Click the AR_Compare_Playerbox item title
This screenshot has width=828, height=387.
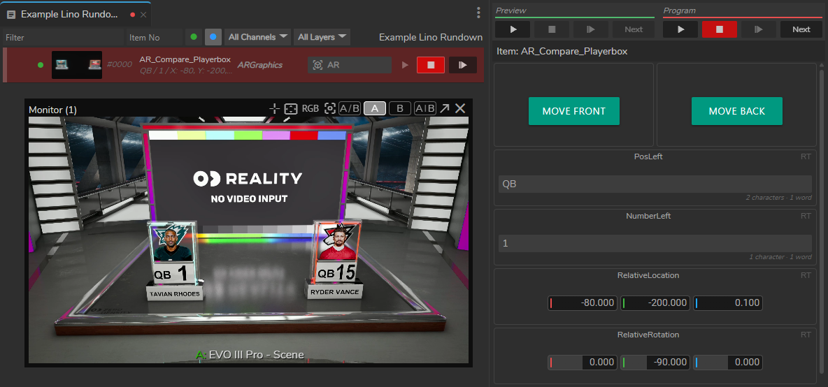(185, 59)
